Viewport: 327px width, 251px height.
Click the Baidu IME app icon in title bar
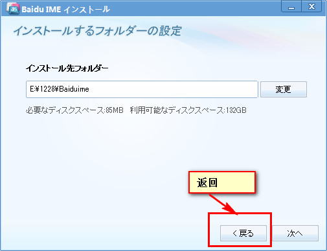pos(13,9)
